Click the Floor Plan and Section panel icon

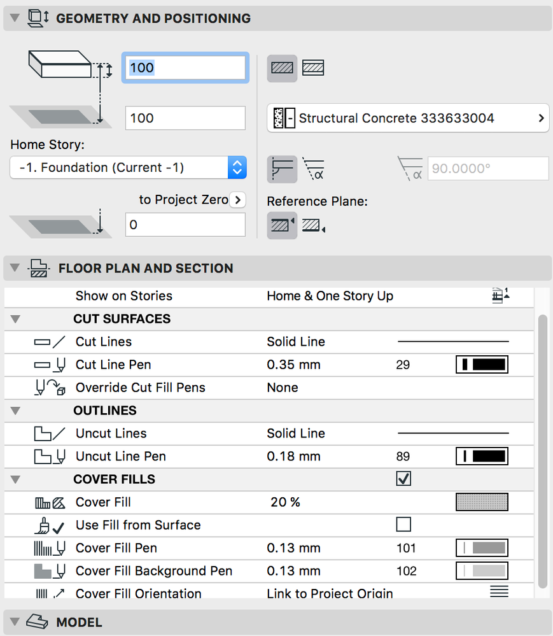39,268
